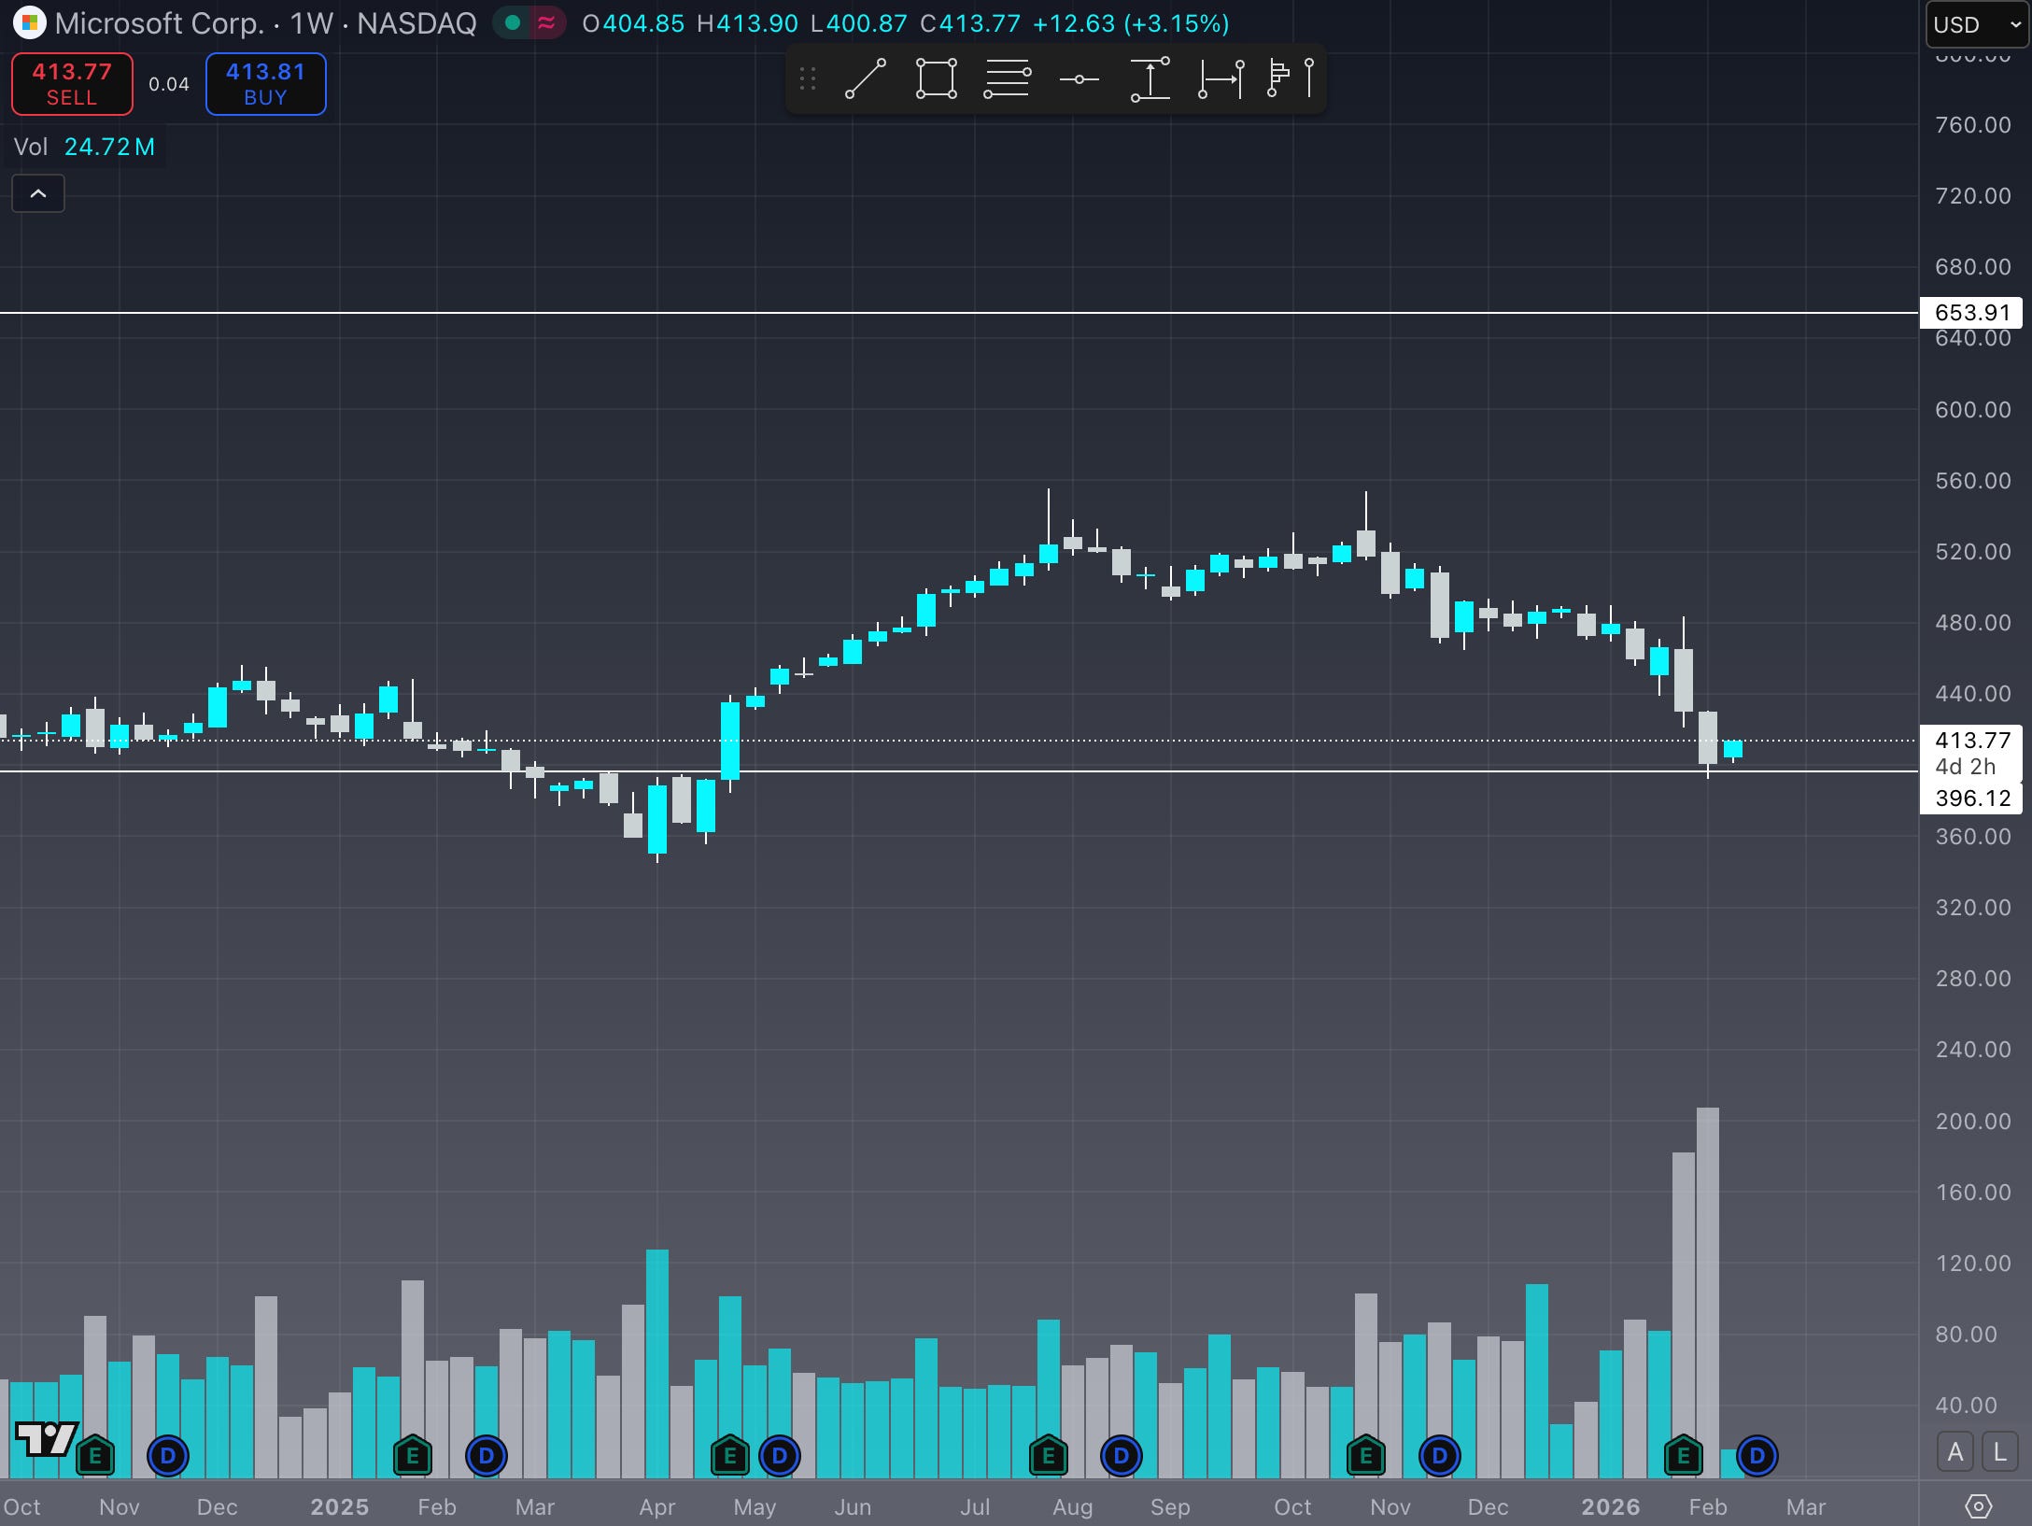Toggle logarithmic scale with the L button

pyautogui.click(x=1999, y=1452)
